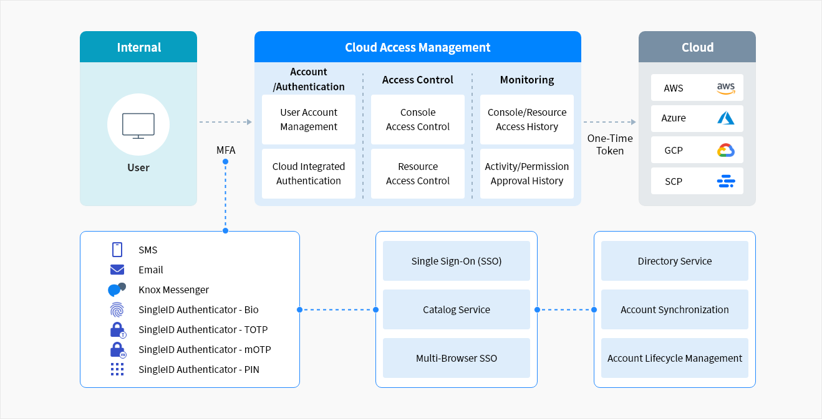Click the Knox Messenger chat icon
822x419 pixels.
tap(117, 290)
